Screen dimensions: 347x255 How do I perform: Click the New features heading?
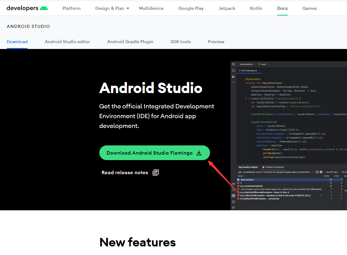[138, 242]
